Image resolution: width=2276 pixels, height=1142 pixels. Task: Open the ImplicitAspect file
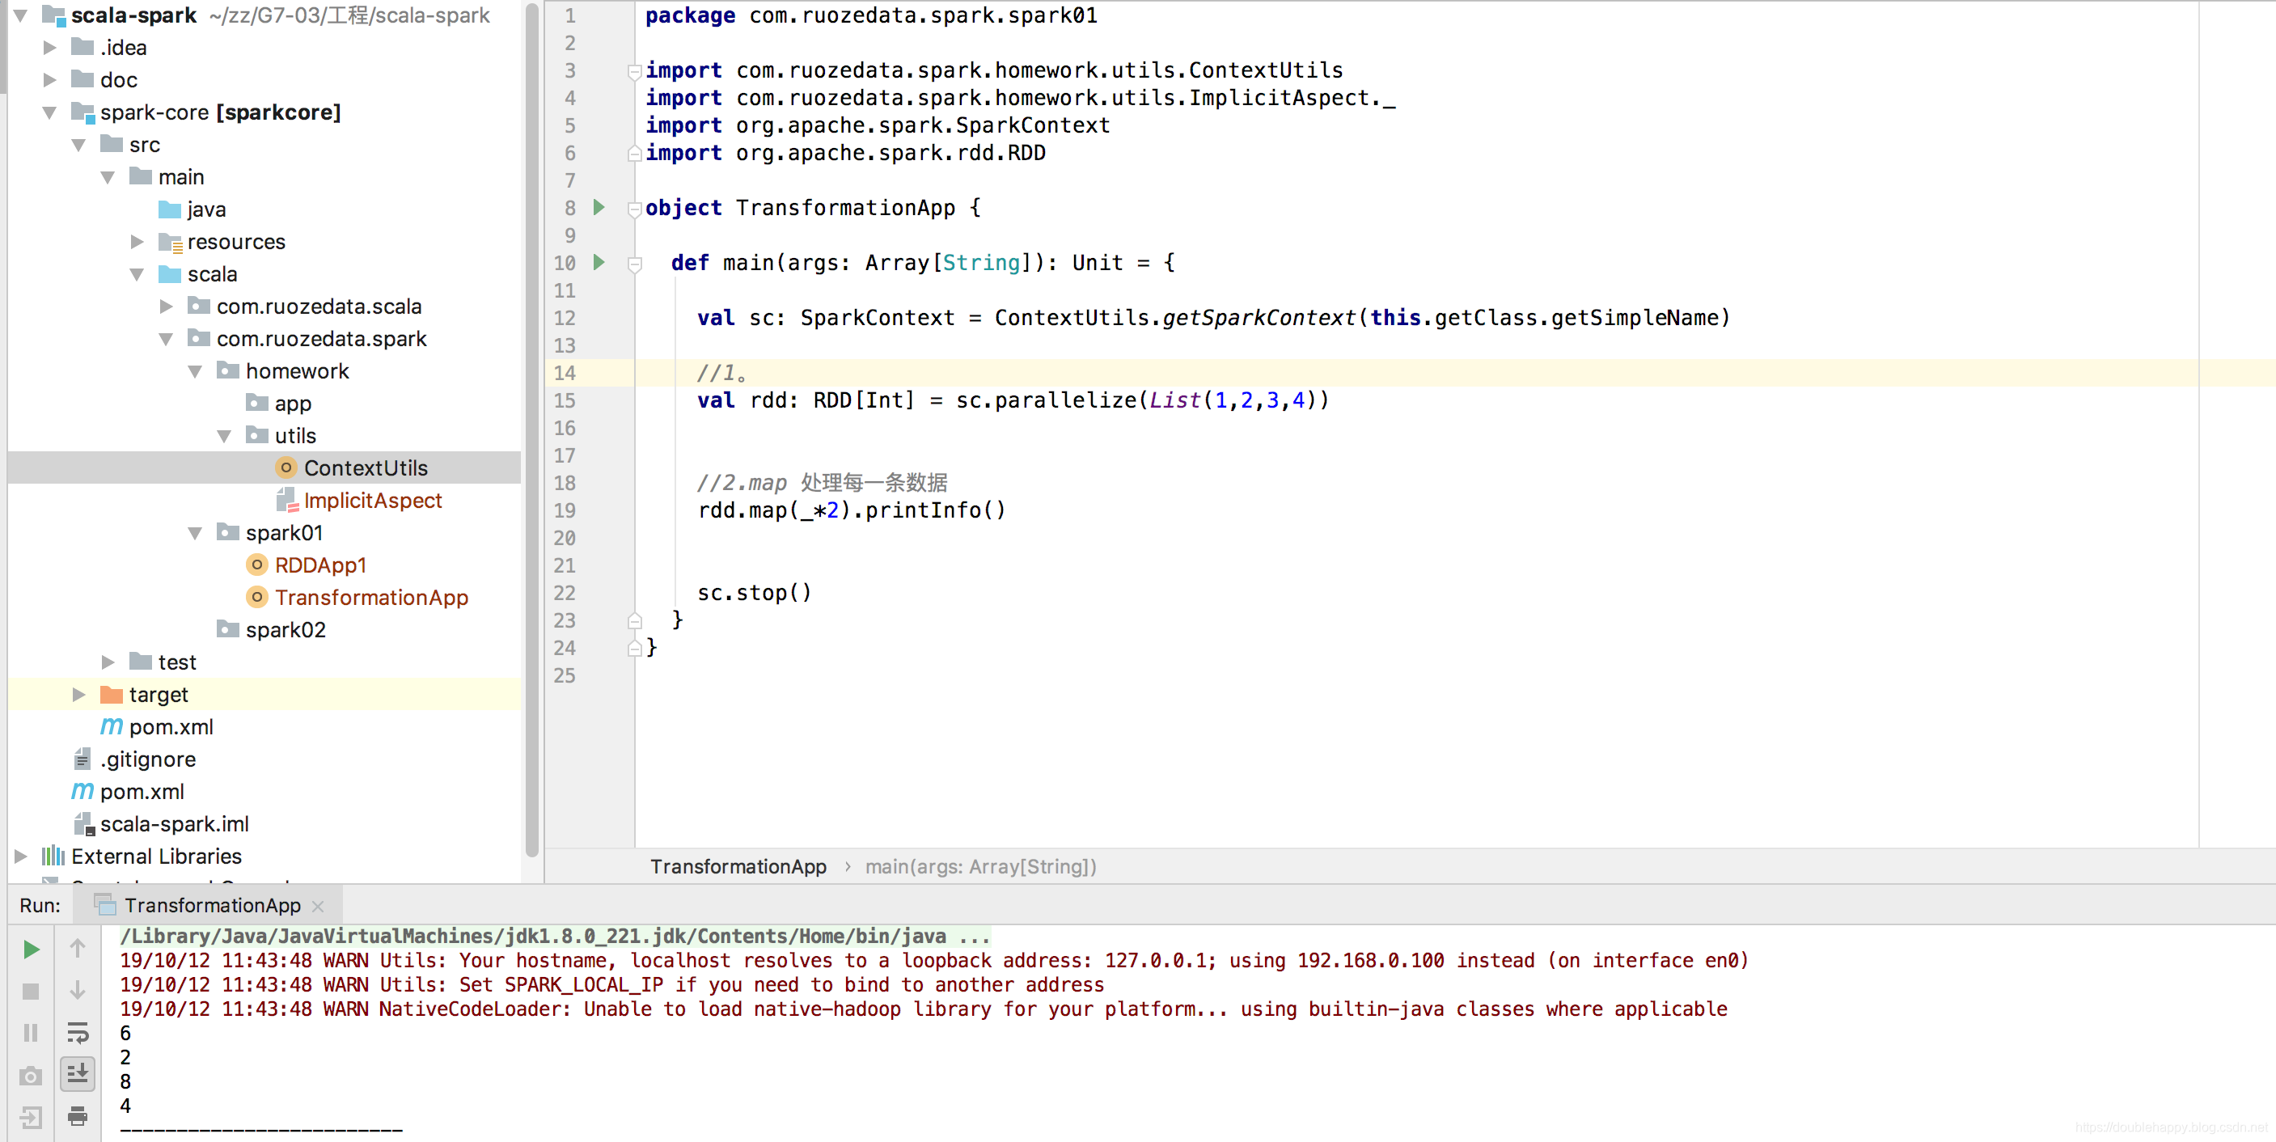click(372, 501)
